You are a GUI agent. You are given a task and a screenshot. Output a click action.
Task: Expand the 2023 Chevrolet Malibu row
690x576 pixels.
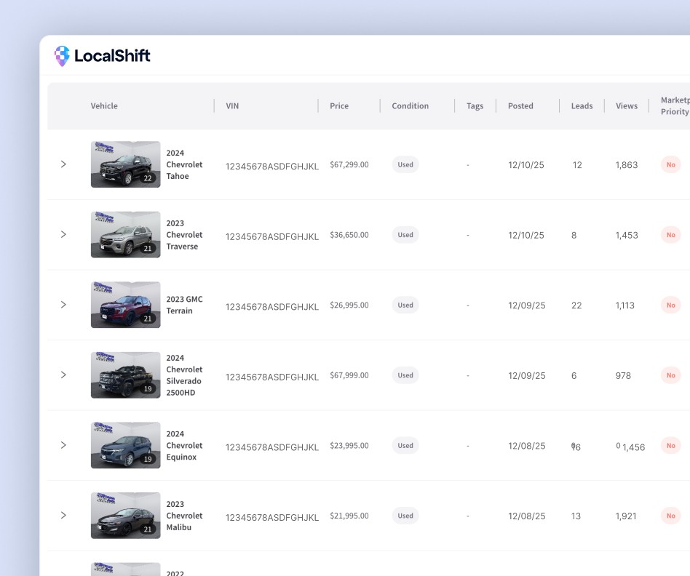pos(63,516)
